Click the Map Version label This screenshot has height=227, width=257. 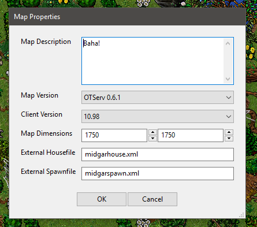pyautogui.click(x=39, y=95)
